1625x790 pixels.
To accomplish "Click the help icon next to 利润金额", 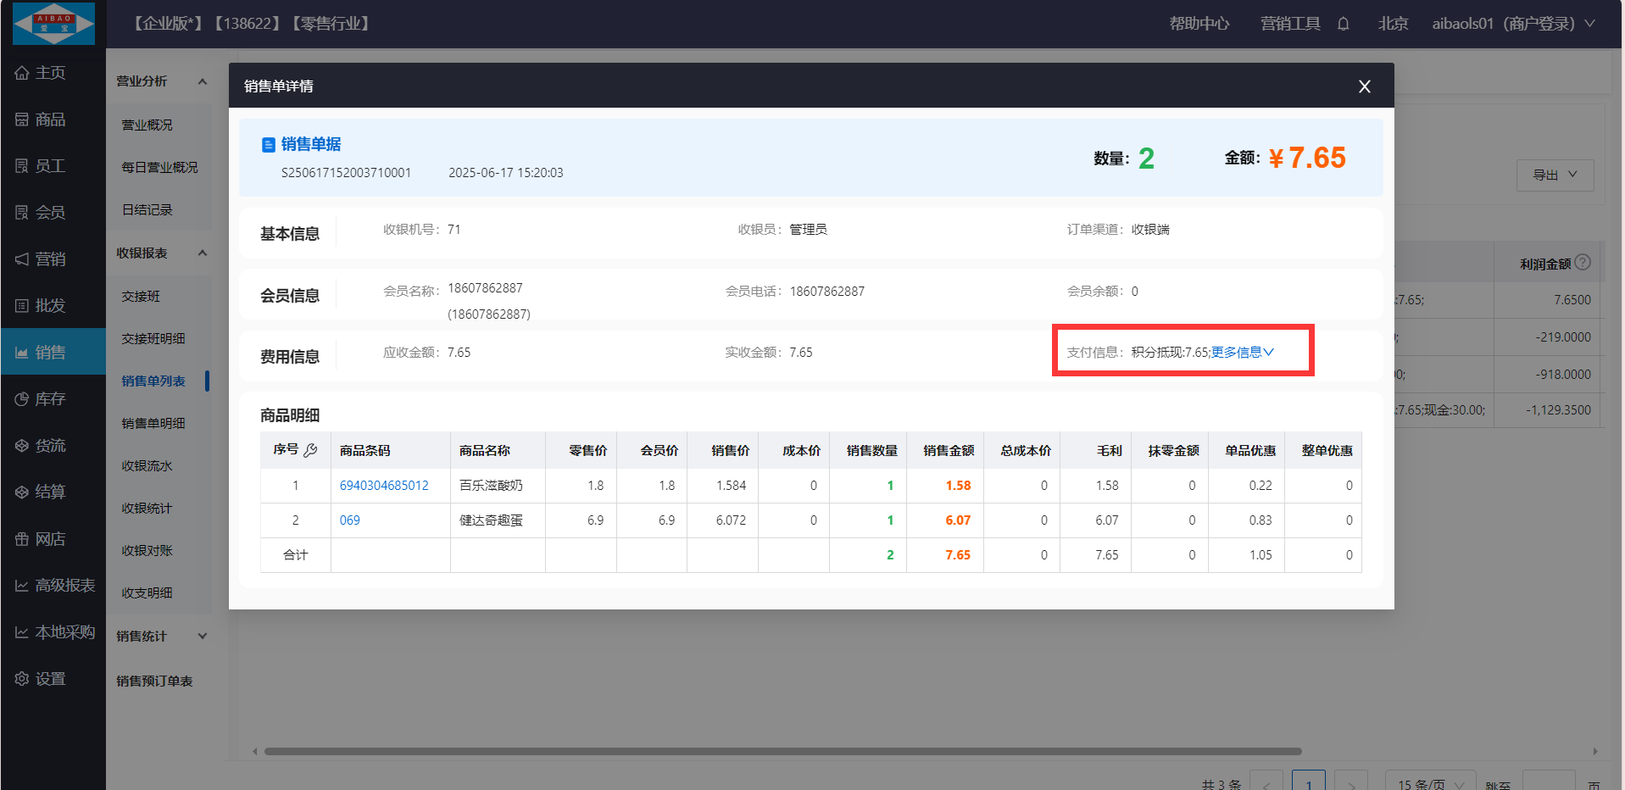I will tap(1583, 263).
